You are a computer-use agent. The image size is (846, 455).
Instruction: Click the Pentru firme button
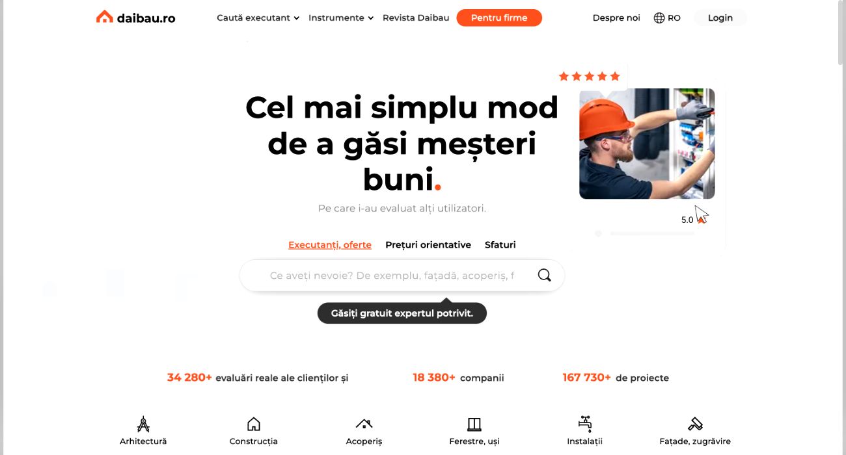click(499, 18)
